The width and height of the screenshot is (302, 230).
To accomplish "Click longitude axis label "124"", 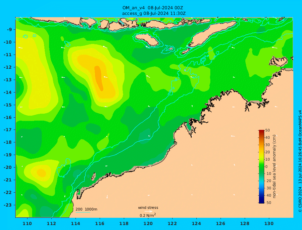I will pos(196,224).
